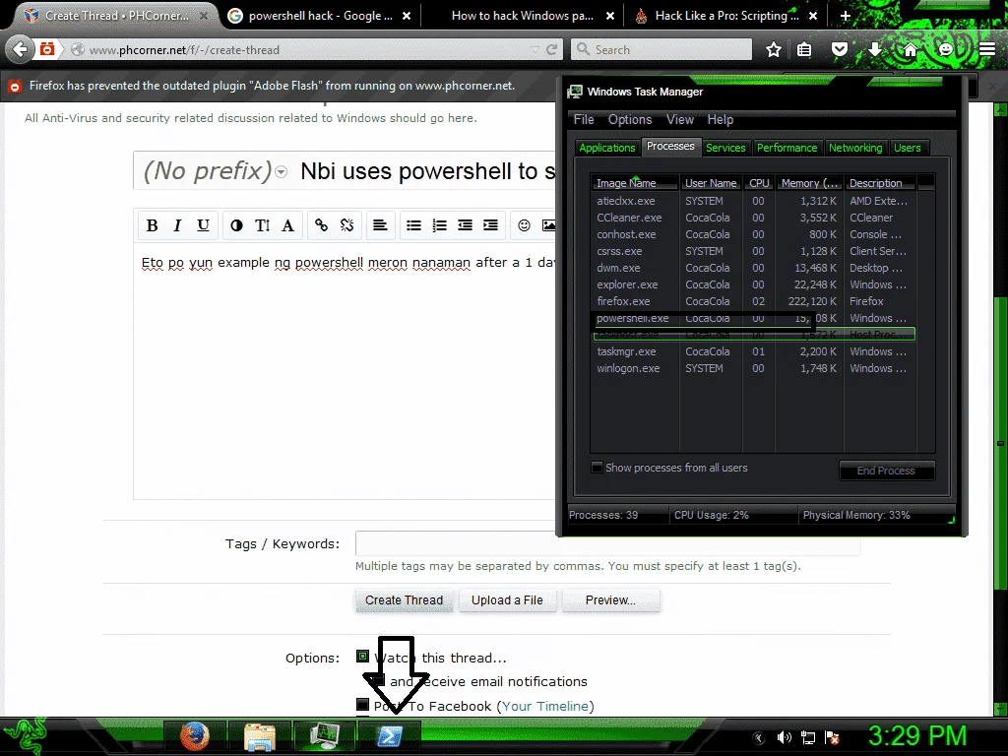This screenshot has width=1008, height=756.
Task: Open Task Manager Options menu
Action: [630, 119]
